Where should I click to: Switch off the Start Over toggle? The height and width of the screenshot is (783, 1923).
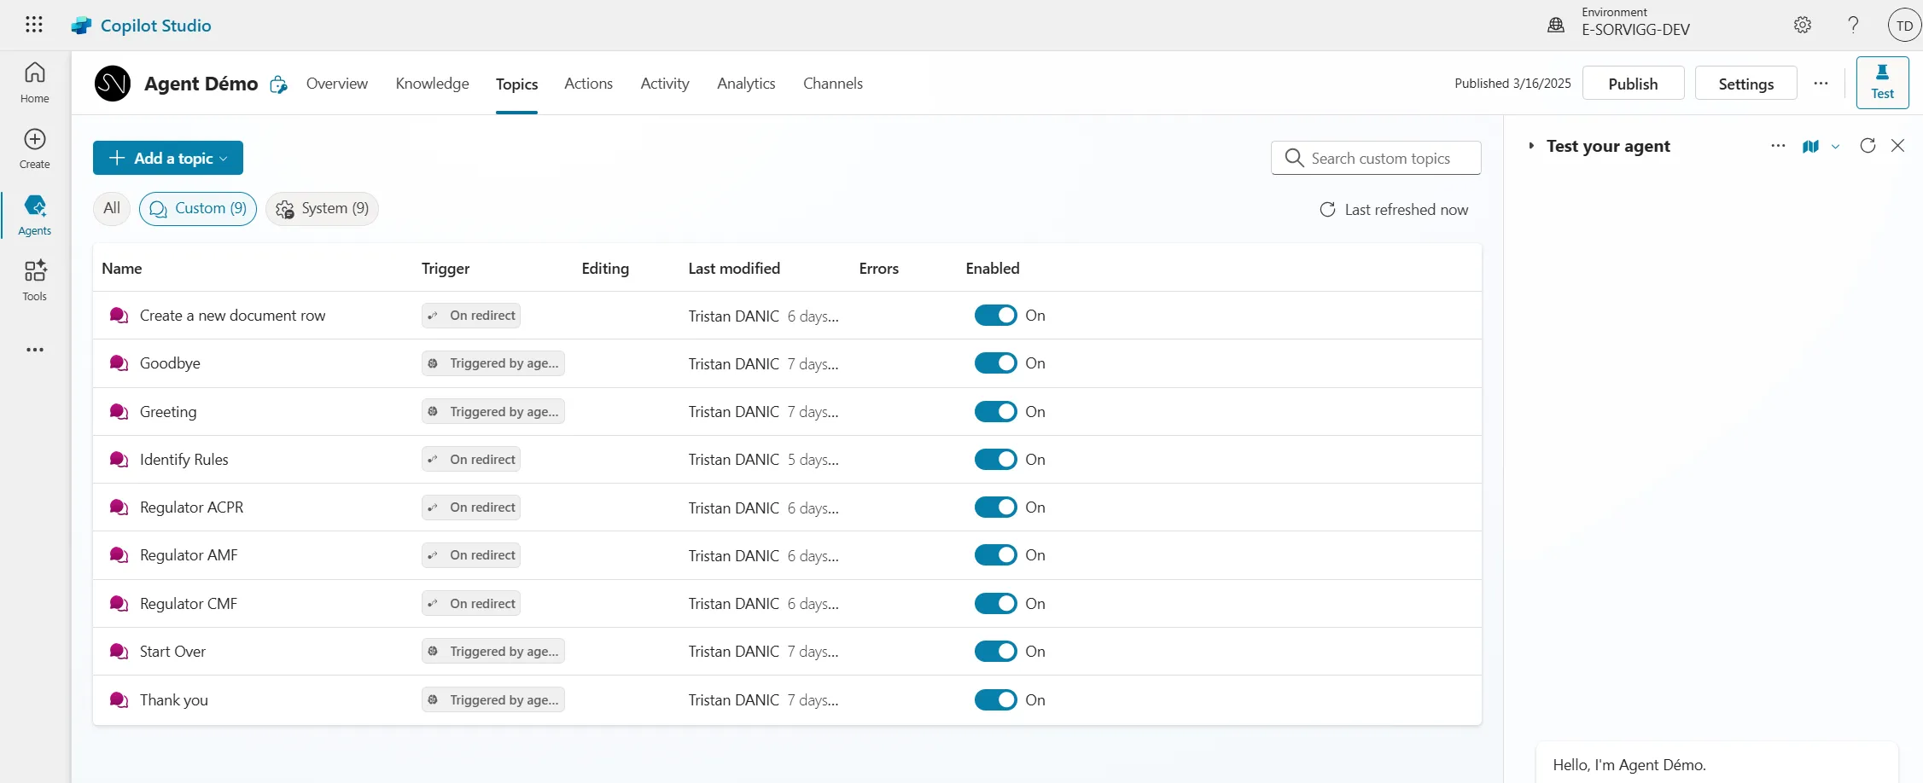coord(995,652)
